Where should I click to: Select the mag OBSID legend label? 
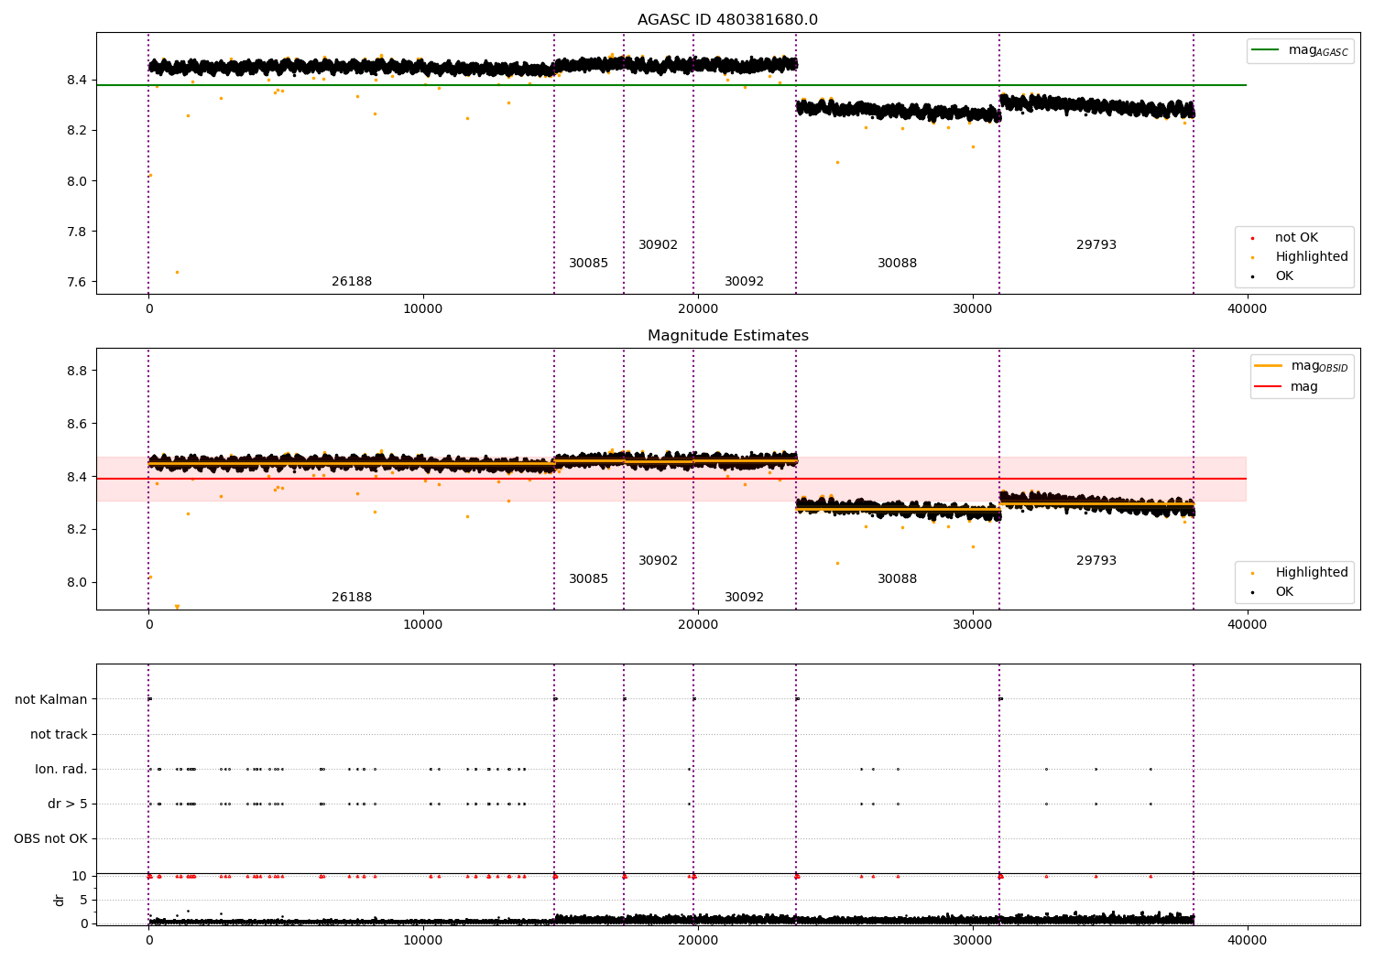1319,366
